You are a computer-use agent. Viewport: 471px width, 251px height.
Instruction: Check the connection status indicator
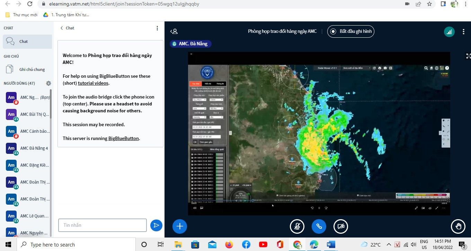click(449, 32)
